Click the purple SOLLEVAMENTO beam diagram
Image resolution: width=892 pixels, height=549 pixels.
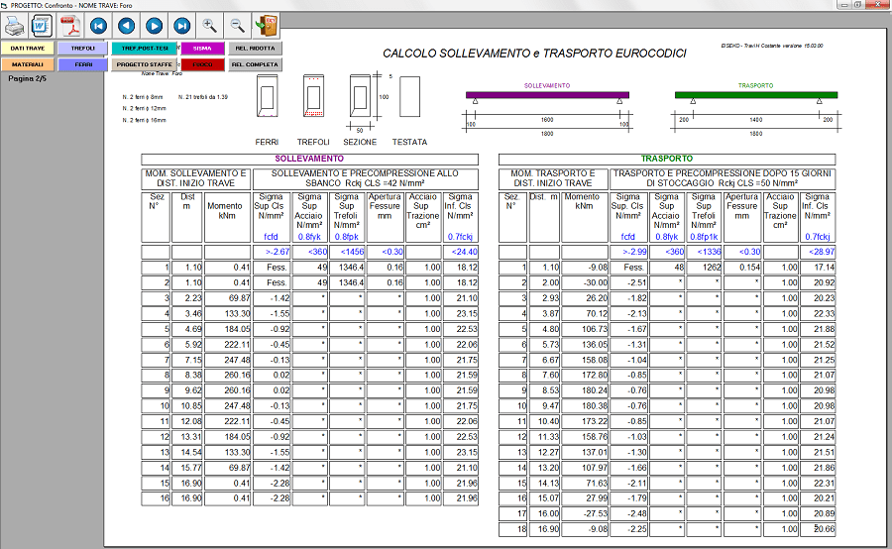click(x=547, y=95)
